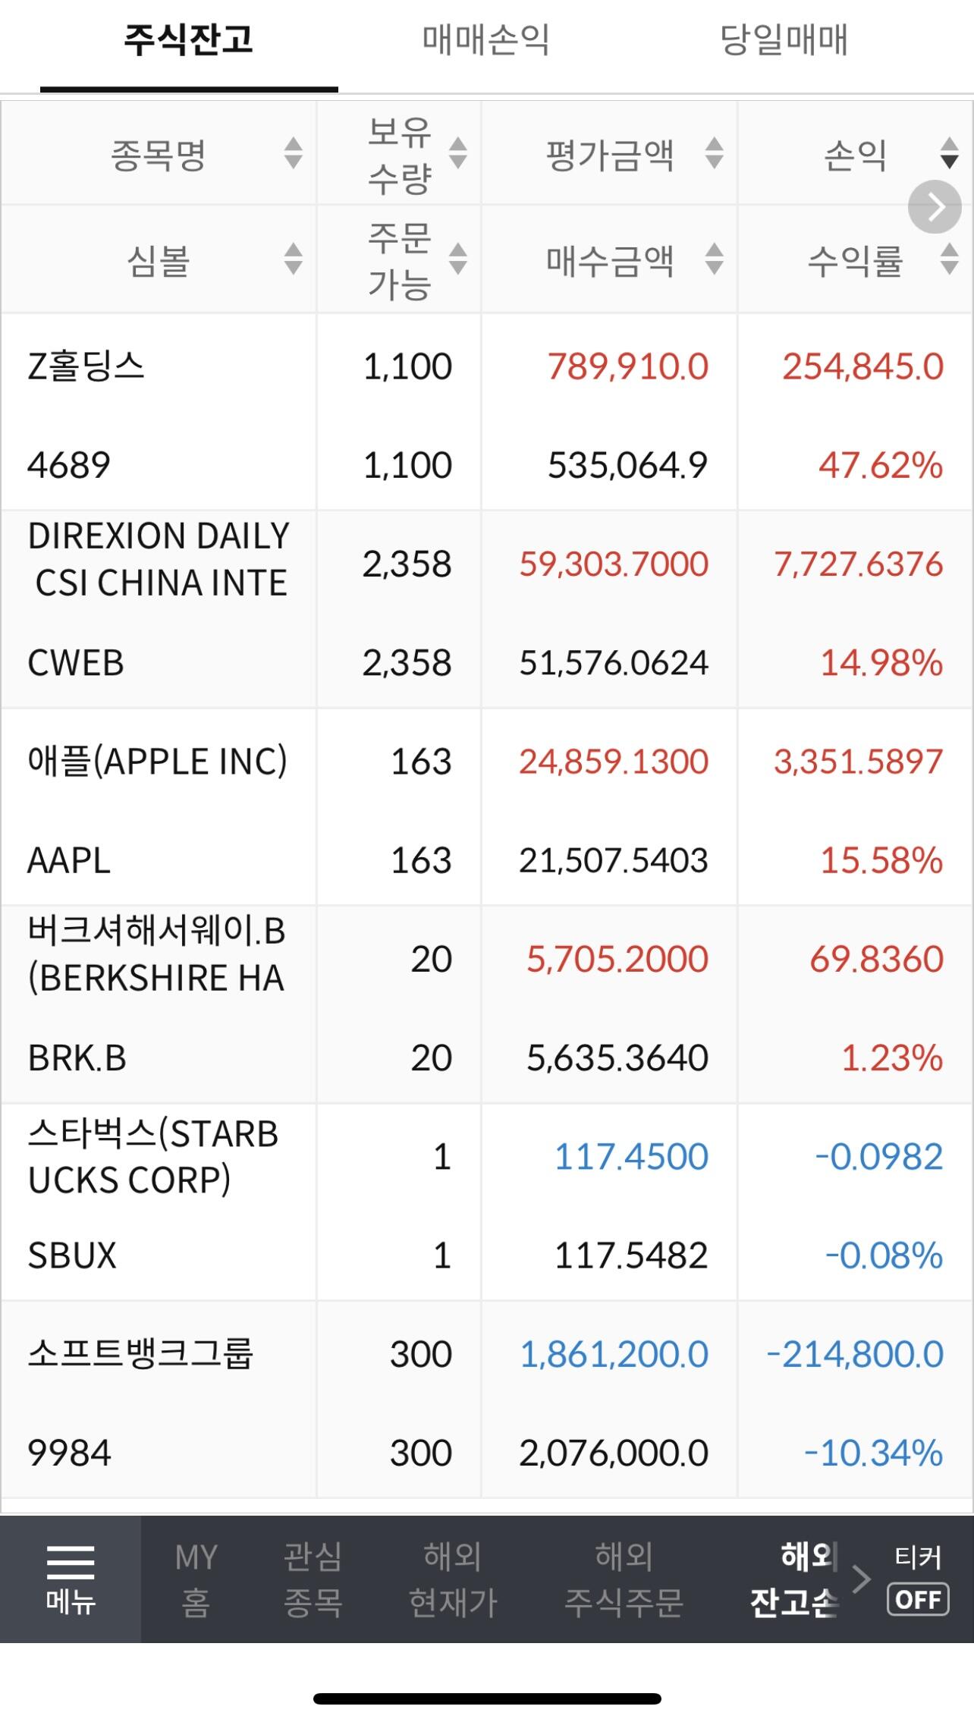Sort by 주문가능 column arrows

coord(457,259)
